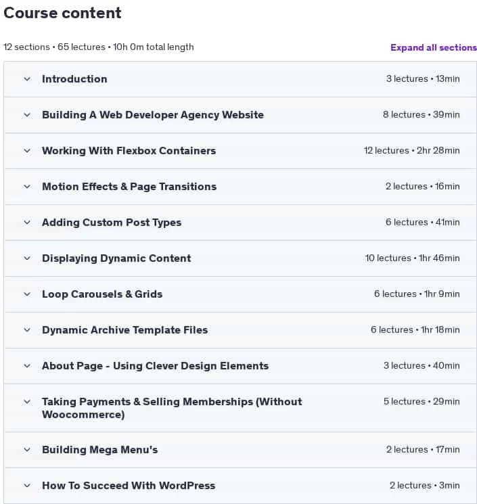The image size is (477, 504).
Task: Click 12 lectures • 2hr 28min label
Action: point(412,150)
